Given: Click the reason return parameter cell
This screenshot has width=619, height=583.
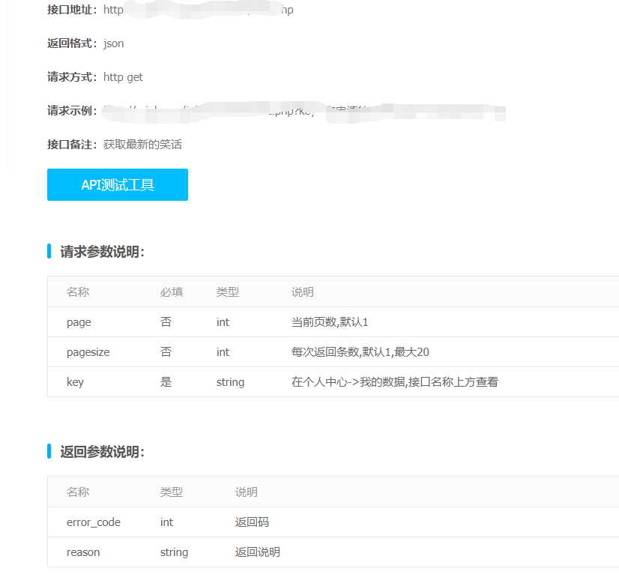Looking at the screenshot, I should tap(83, 552).
